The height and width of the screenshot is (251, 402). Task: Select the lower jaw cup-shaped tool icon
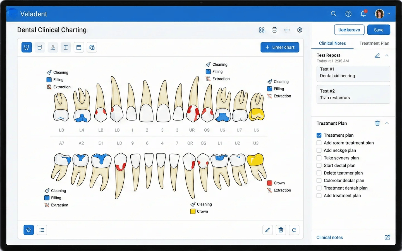coord(40,47)
